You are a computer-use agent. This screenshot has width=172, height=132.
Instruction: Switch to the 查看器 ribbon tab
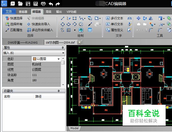(x=23, y=12)
